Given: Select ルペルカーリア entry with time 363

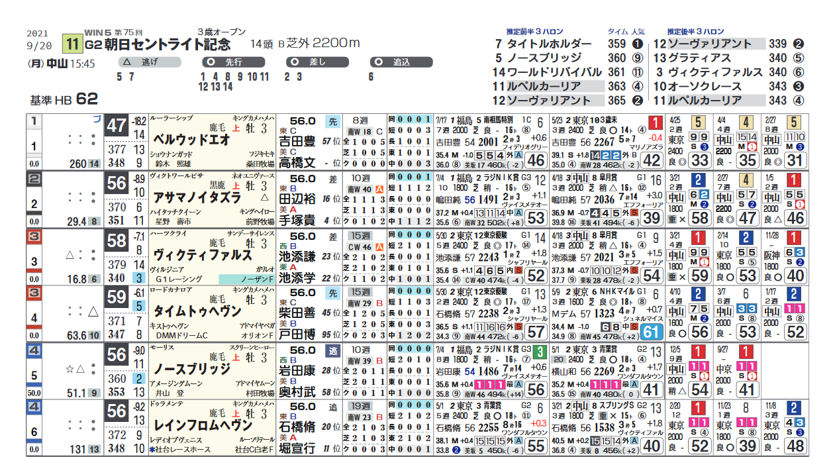Looking at the screenshot, I should pos(548,87).
